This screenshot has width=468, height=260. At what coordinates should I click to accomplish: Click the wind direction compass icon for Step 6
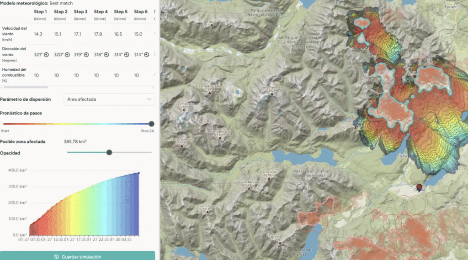147,54
